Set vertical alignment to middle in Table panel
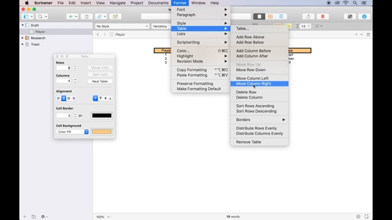Image resolution: width=392 pixels, height=220 pixels. (x=105, y=98)
